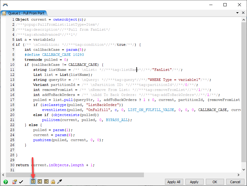Click the Apply button
The height and width of the screenshot is (186, 247).
tap(194, 182)
